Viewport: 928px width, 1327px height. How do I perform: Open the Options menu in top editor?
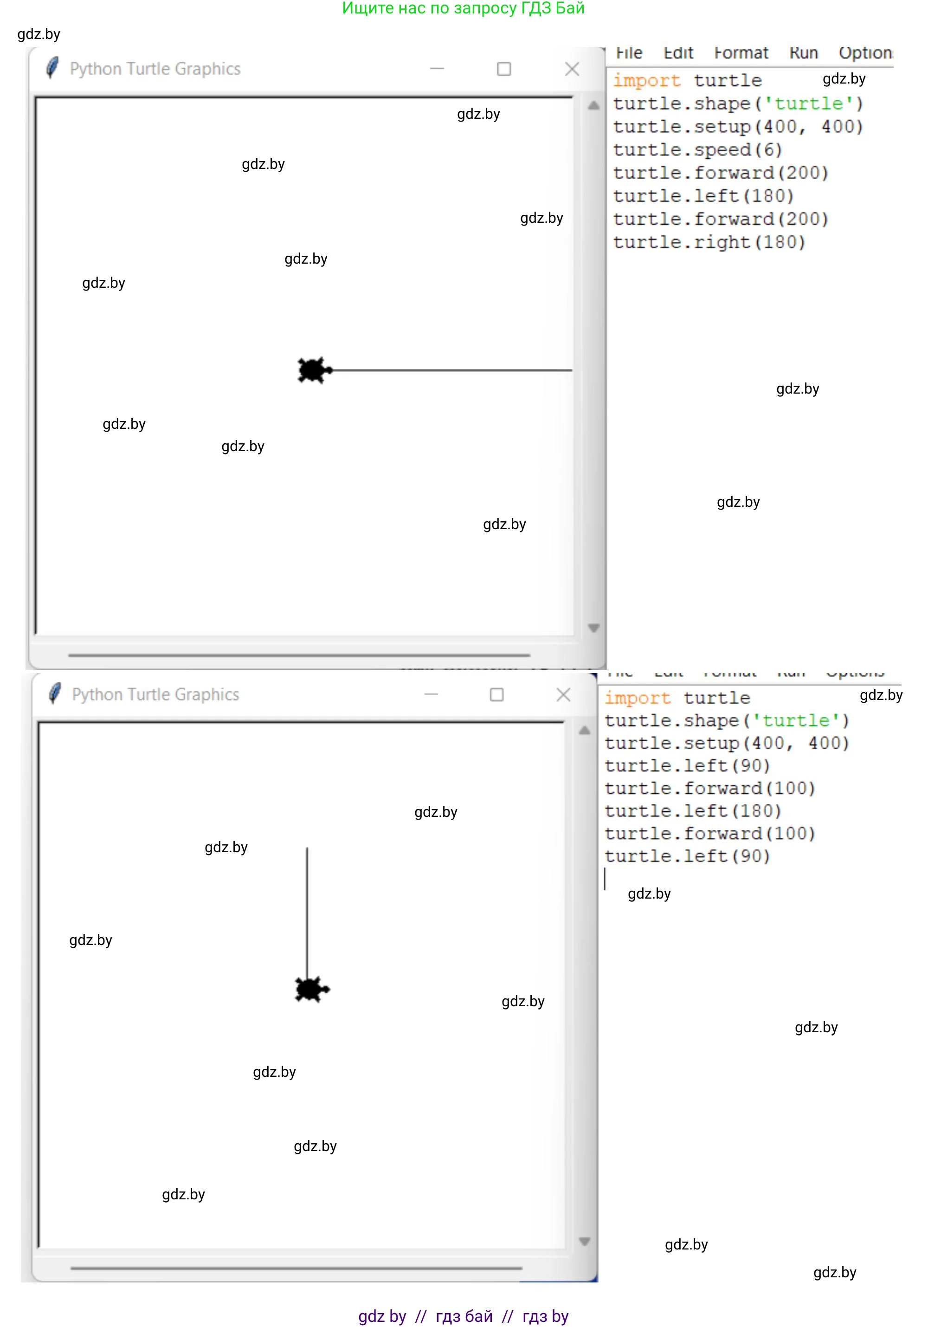tap(865, 53)
